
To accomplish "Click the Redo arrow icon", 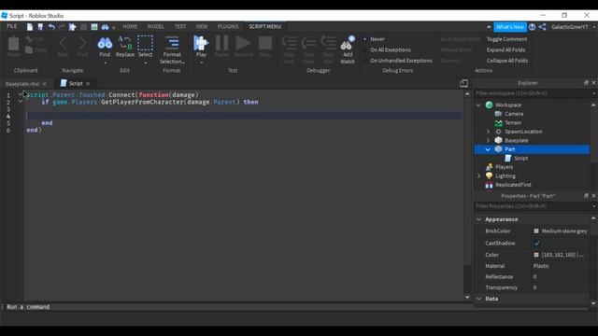I will [62, 27].
